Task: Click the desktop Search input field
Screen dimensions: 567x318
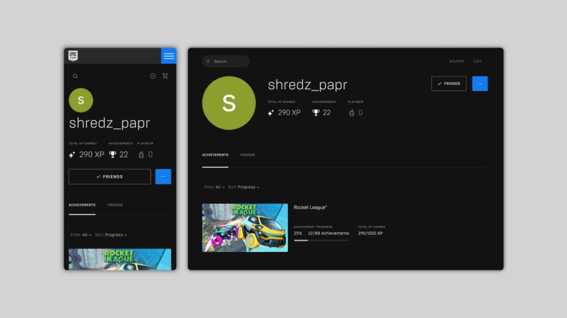Action: point(226,61)
